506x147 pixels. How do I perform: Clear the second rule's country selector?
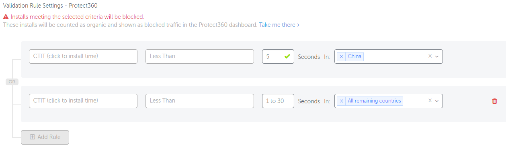(430, 101)
